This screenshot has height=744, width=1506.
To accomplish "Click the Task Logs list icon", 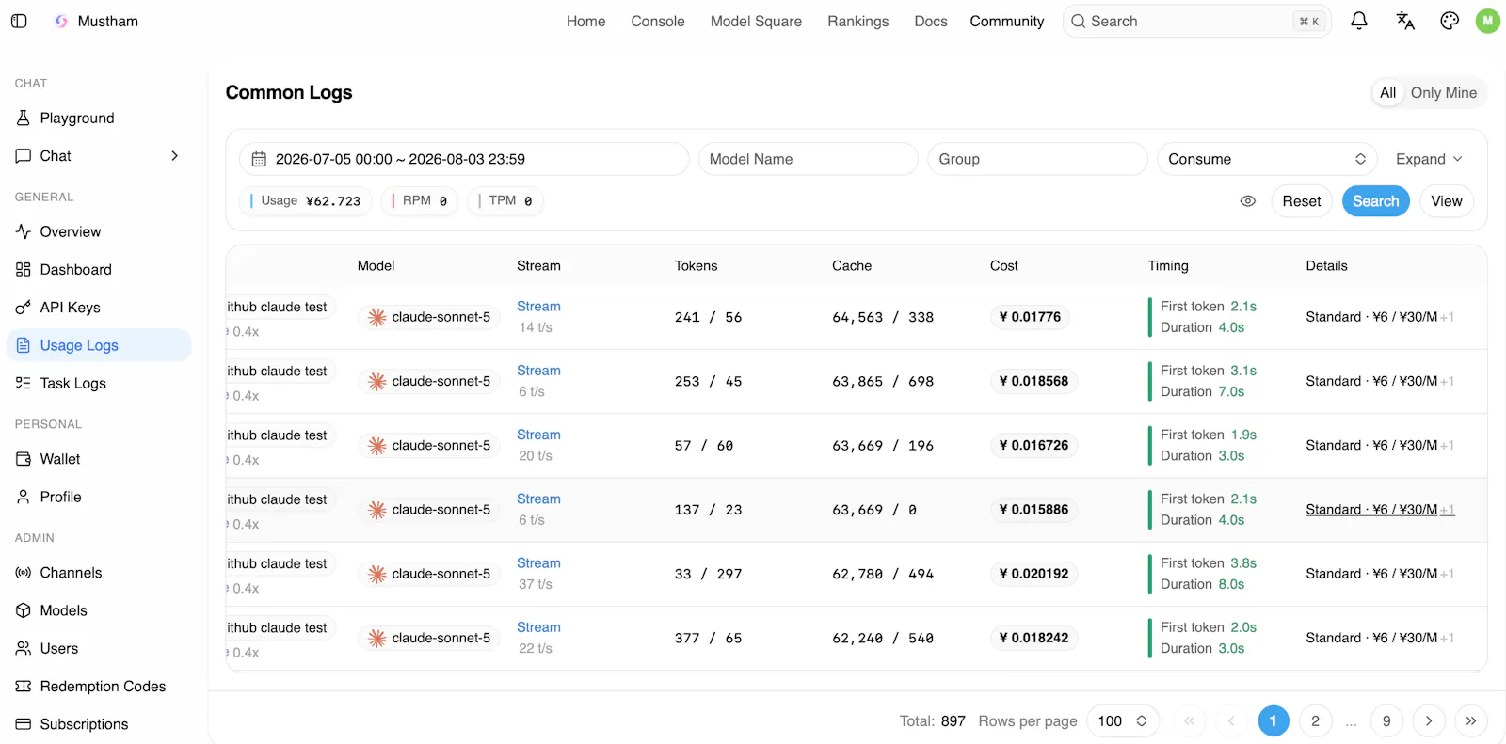I will 24,383.
